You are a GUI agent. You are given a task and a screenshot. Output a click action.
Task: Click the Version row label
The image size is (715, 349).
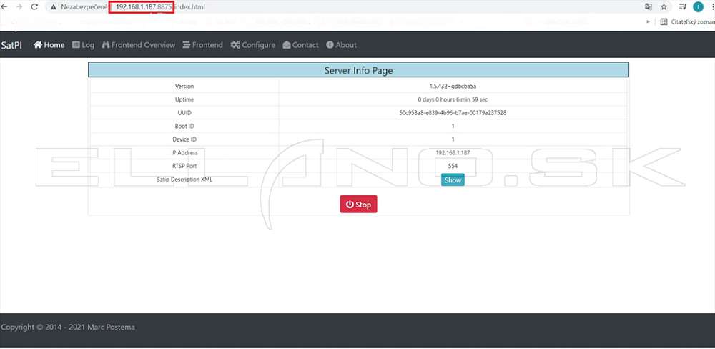[x=184, y=87]
